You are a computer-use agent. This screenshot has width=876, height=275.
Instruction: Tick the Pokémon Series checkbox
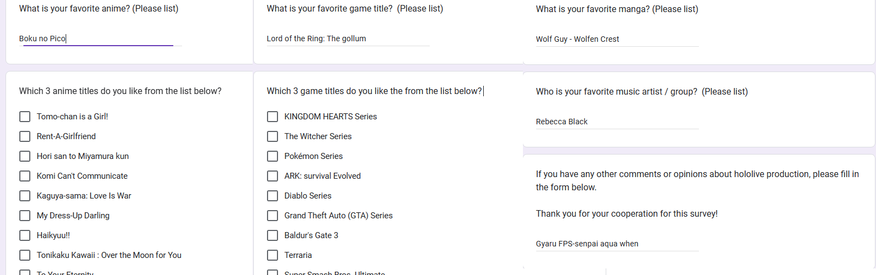pyautogui.click(x=273, y=156)
